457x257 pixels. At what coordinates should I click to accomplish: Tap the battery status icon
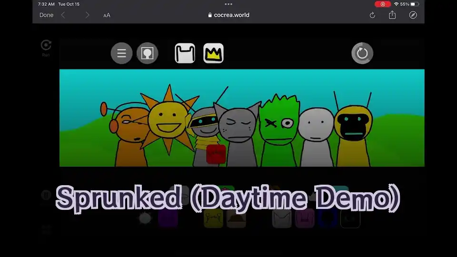(x=415, y=4)
